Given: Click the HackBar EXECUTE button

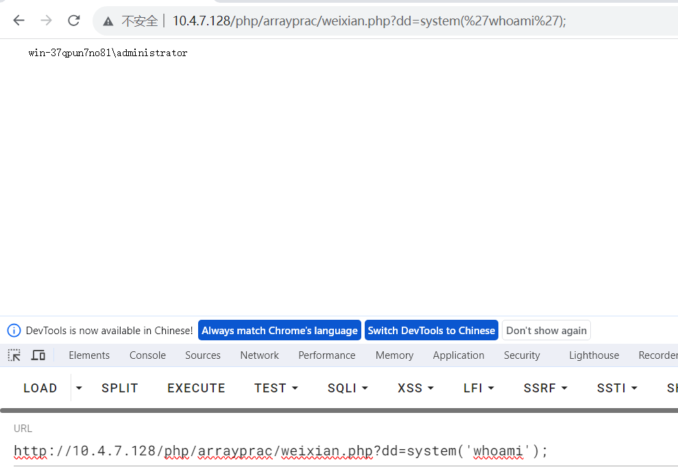Looking at the screenshot, I should [x=196, y=388].
